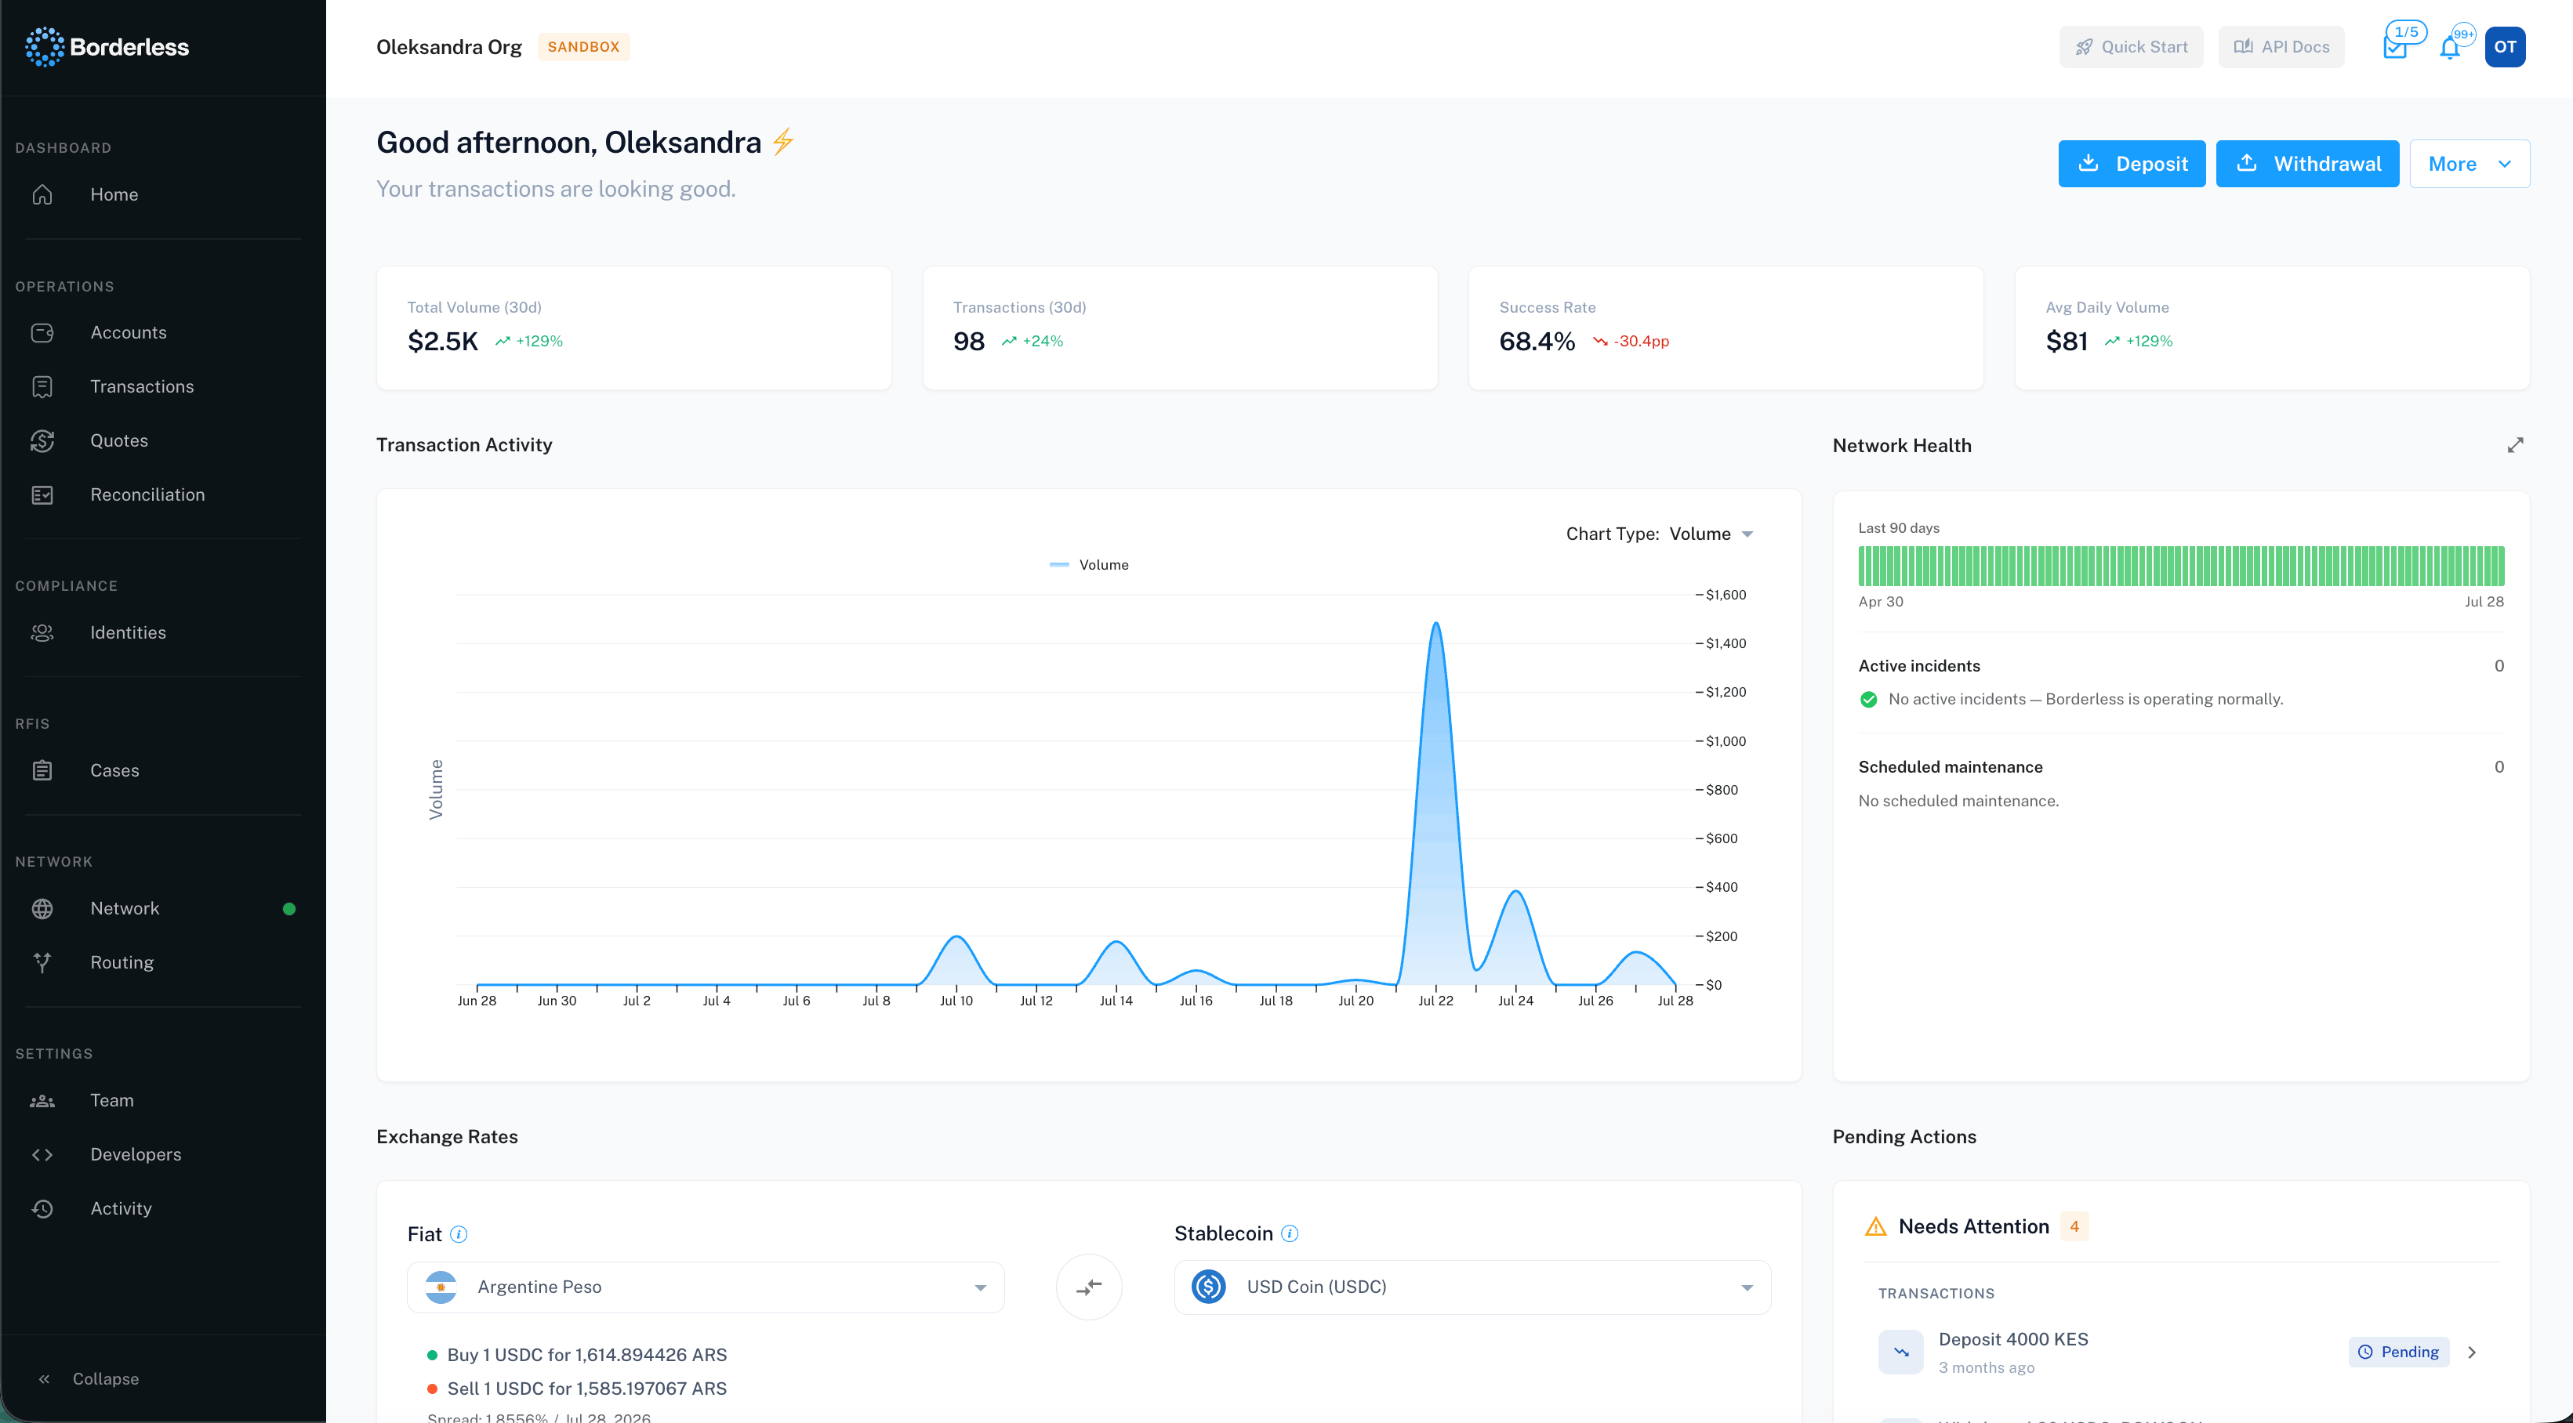Click the Collapse double-chevron icon
The width and height of the screenshot is (2573, 1423).
coord(44,1378)
